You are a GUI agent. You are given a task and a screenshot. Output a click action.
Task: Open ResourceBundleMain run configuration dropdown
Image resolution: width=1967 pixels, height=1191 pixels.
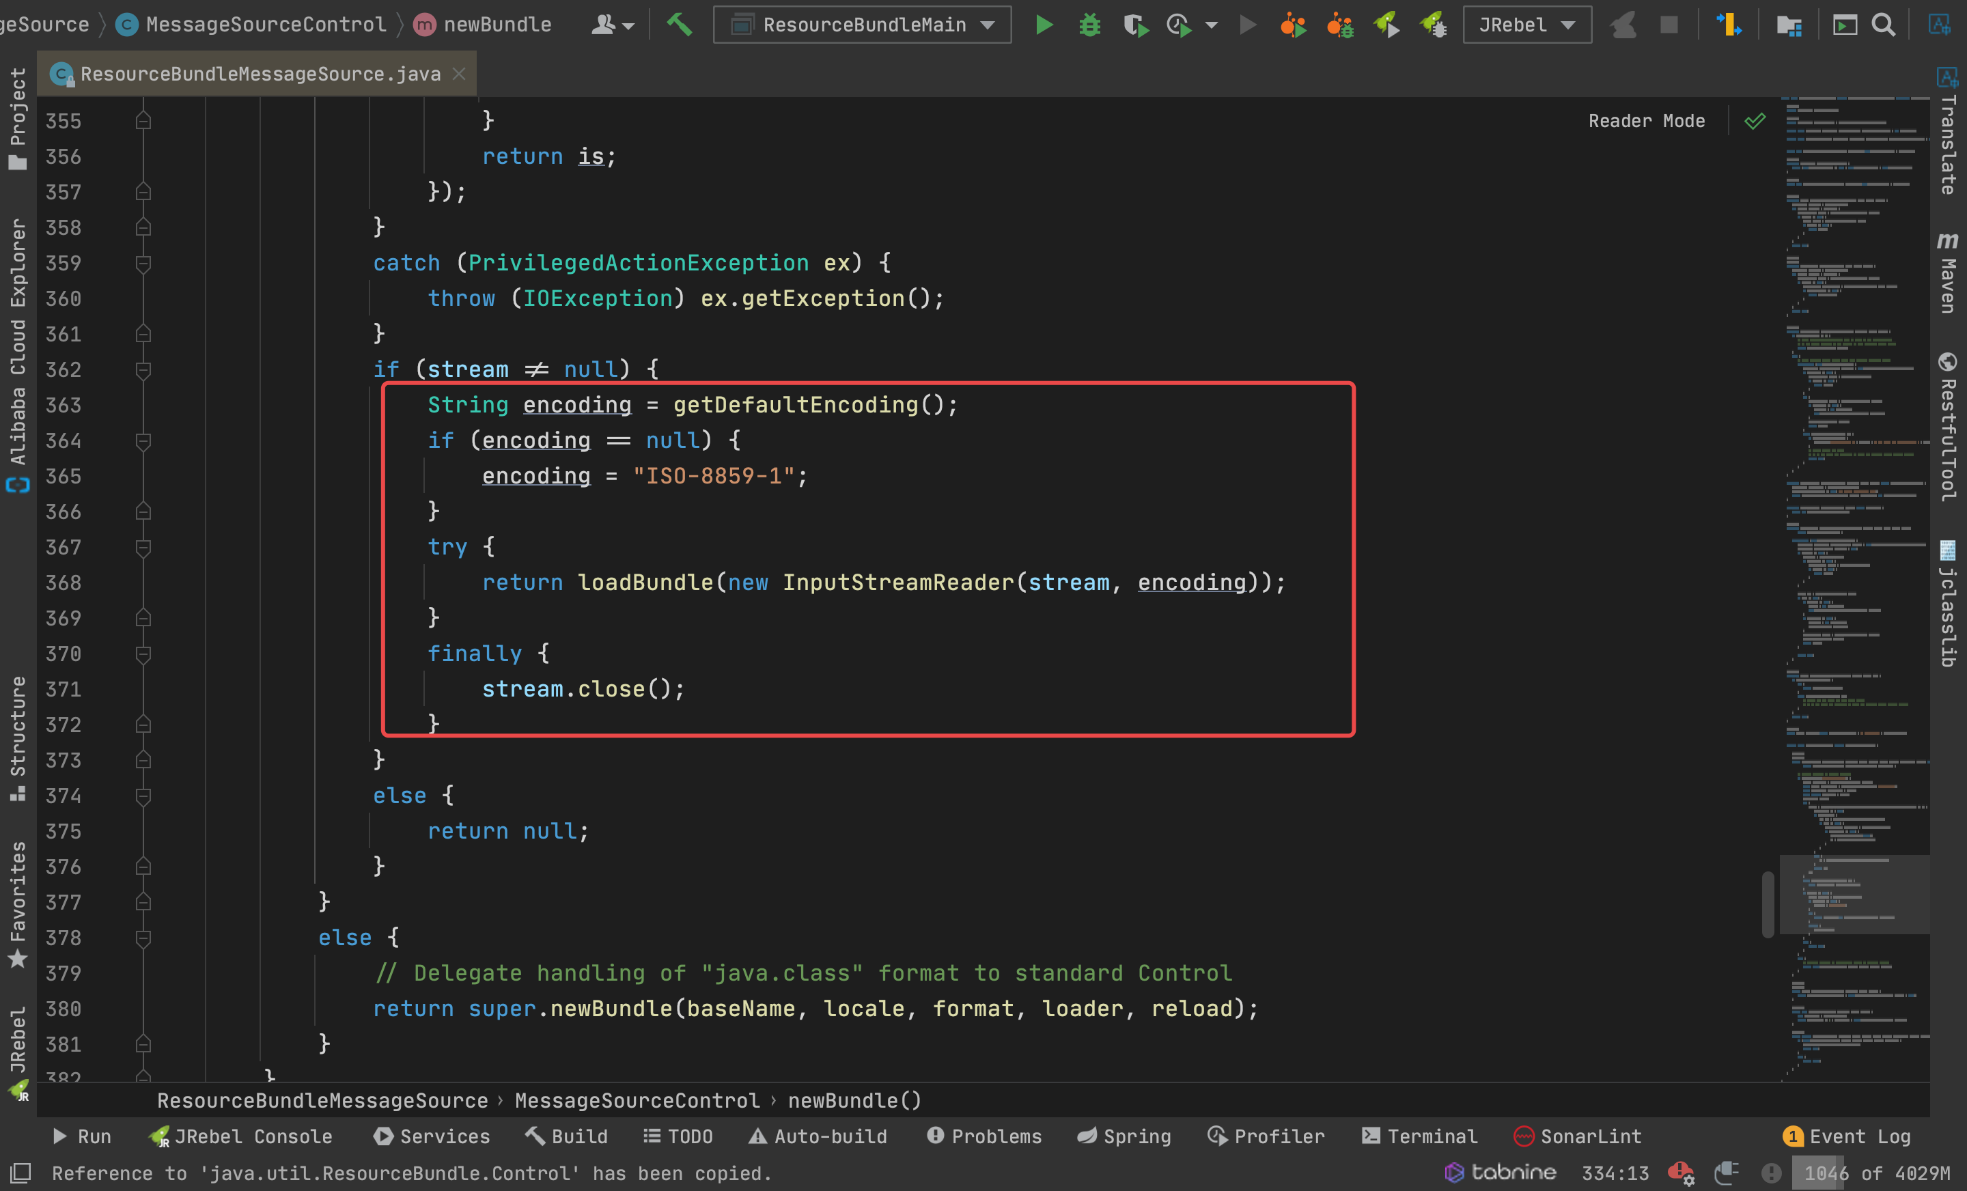pyautogui.click(x=862, y=25)
